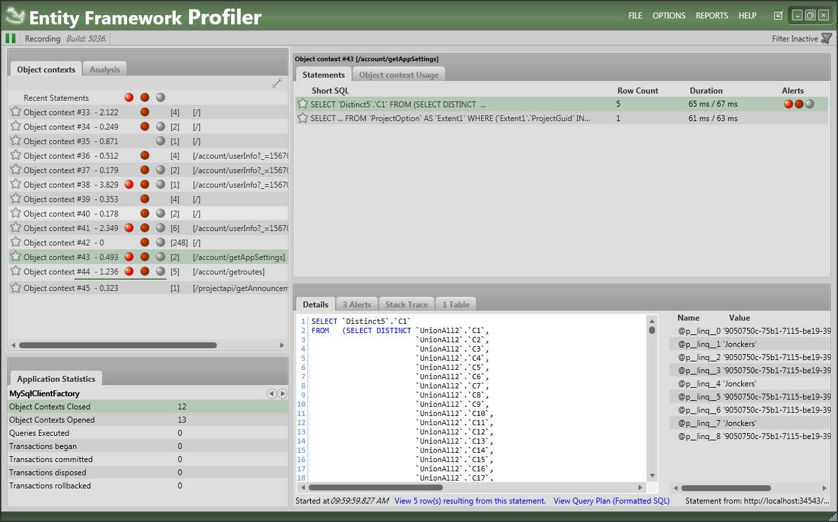Pause recording with the green pause icon

(x=11, y=38)
